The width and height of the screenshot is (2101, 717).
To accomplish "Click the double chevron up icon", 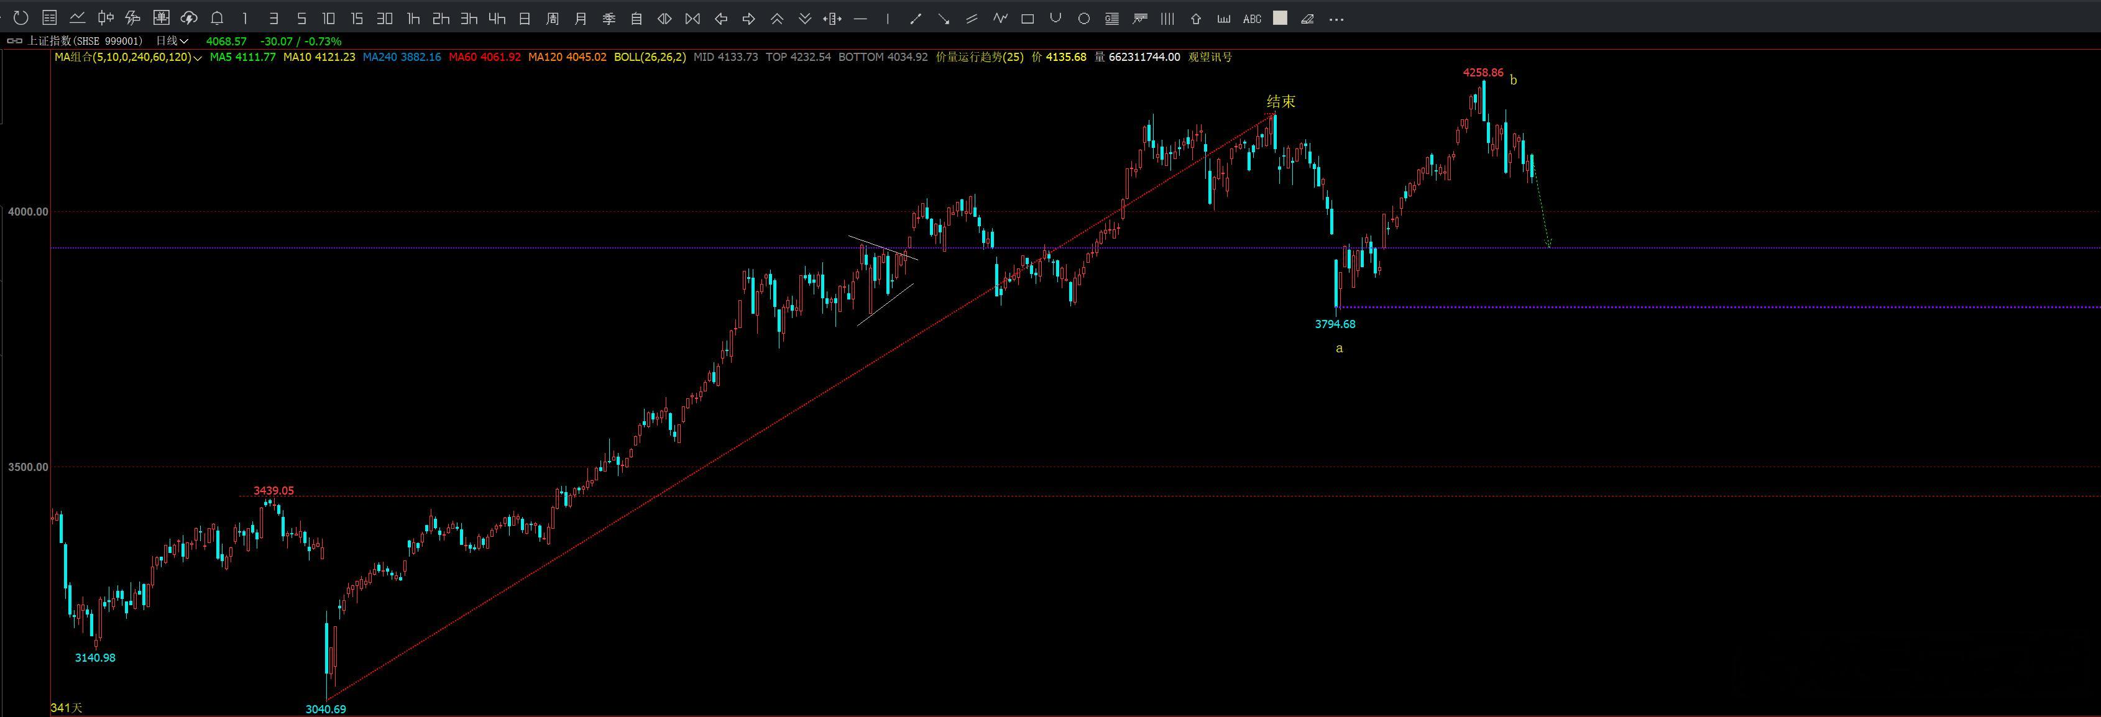I will pos(777,18).
